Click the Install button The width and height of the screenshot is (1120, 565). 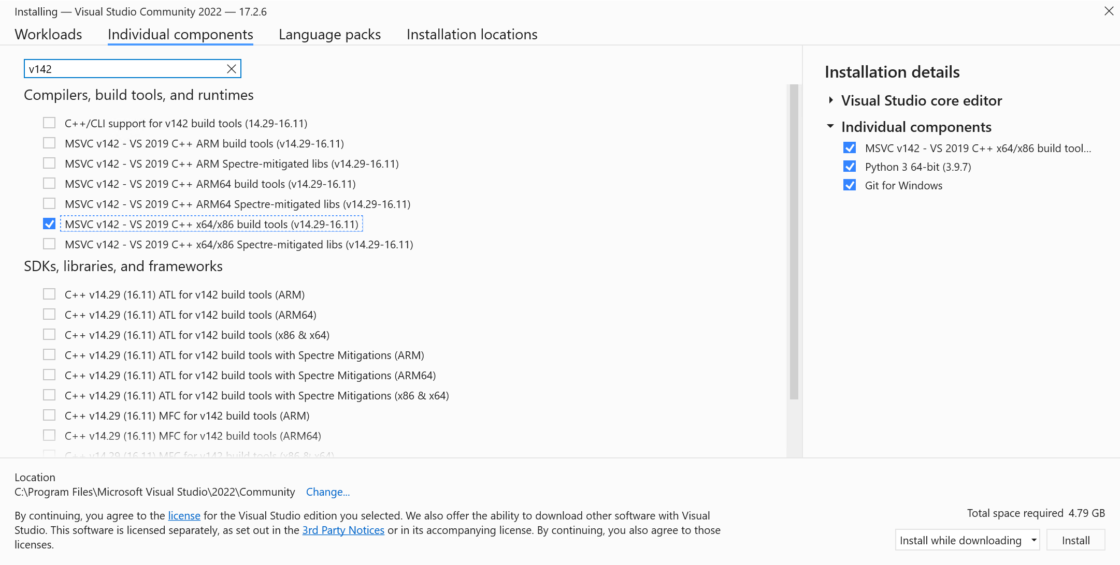1076,540
